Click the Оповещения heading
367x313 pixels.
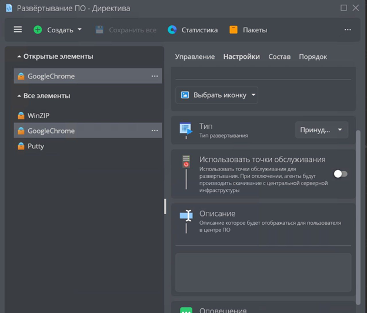click(223, 310)
